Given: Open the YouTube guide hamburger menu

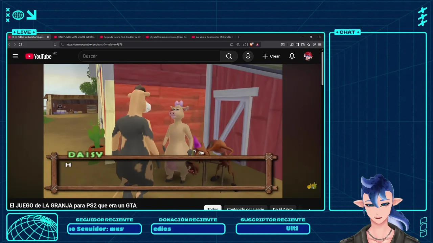Looking at the screenshot, I should [15, 56].
